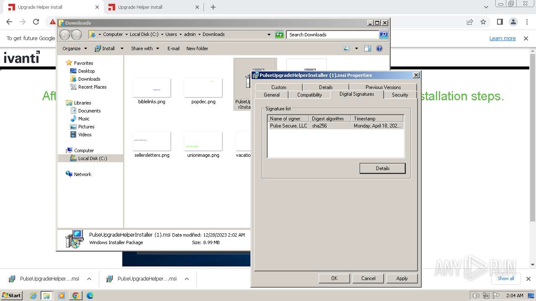The image size is (536, 301).
Task: Select Pictures library
Action: point(86,127)
